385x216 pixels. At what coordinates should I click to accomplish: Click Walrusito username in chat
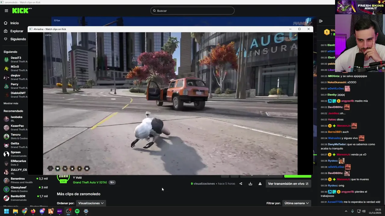334,138
